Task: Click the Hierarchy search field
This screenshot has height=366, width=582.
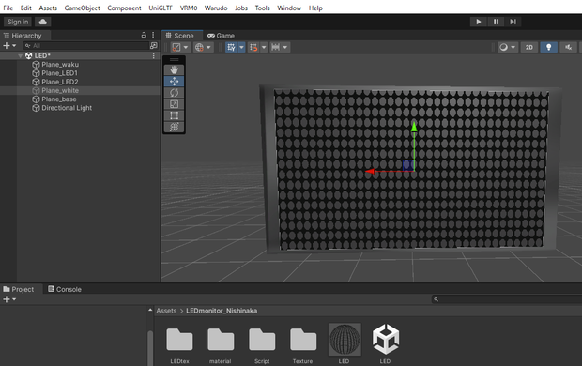Action: [85, 46]
